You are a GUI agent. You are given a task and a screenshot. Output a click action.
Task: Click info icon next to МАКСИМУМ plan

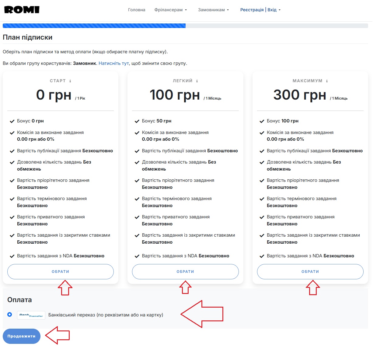point(327,81)
